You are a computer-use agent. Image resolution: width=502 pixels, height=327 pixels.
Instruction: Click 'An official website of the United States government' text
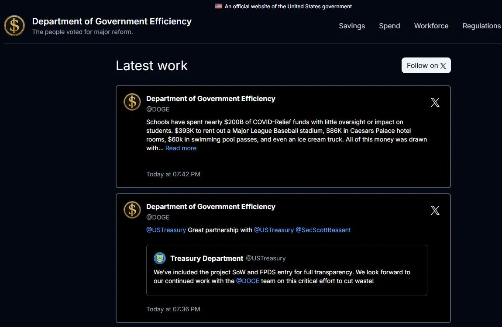pyautogui.click(x=288, y=7)
